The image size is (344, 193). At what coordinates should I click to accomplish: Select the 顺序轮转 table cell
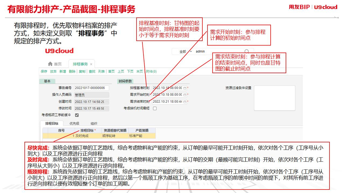point(115,136)
